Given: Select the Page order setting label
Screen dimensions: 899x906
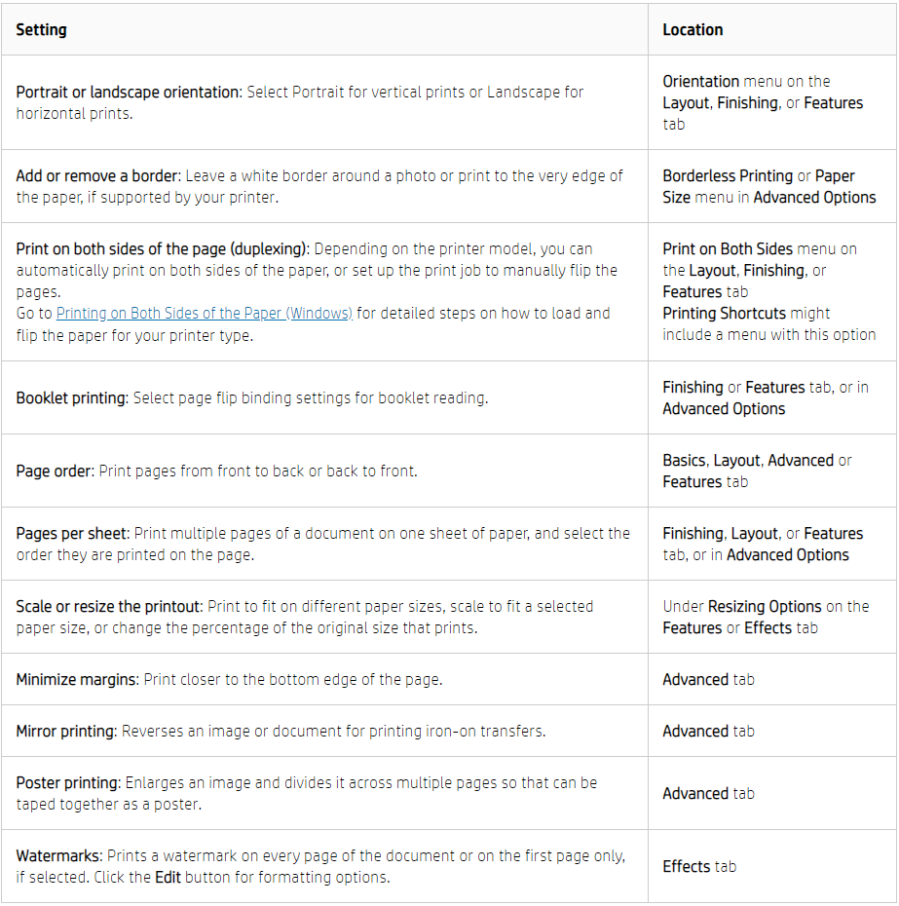Looking at the screenshot, I should (x=56, y=472).
